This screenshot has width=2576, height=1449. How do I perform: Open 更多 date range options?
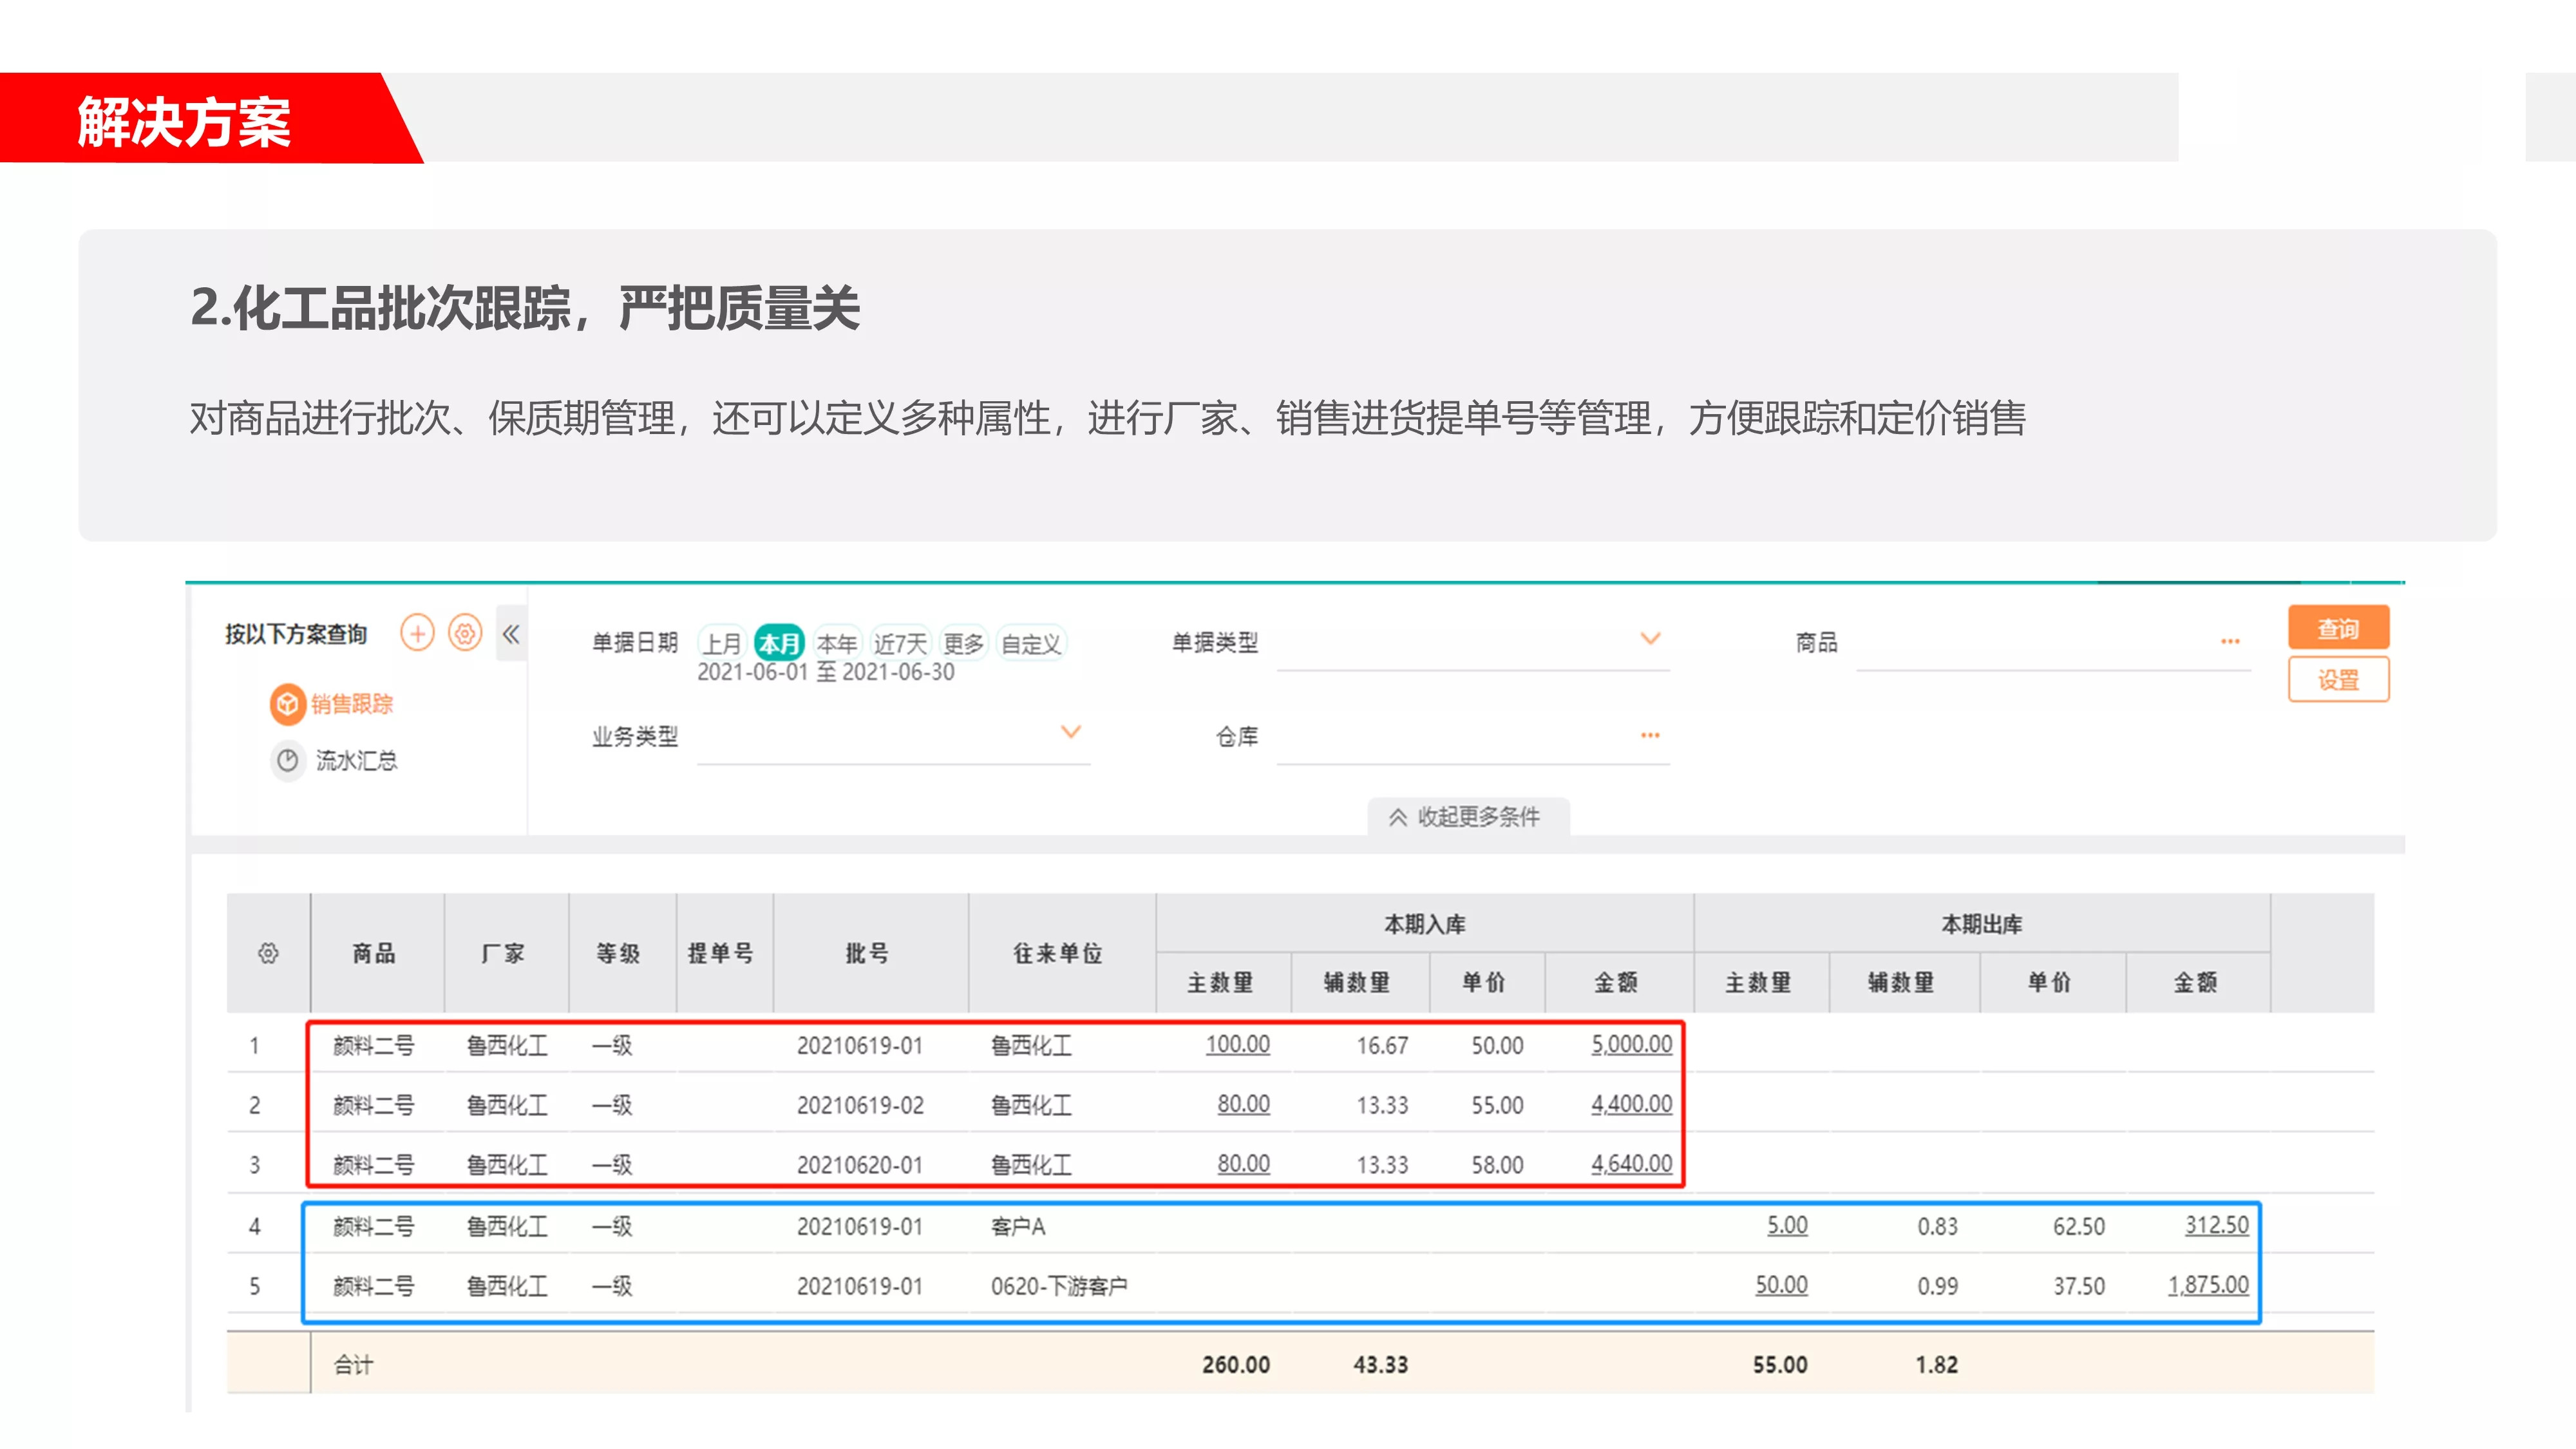click(x=963, y=643)
